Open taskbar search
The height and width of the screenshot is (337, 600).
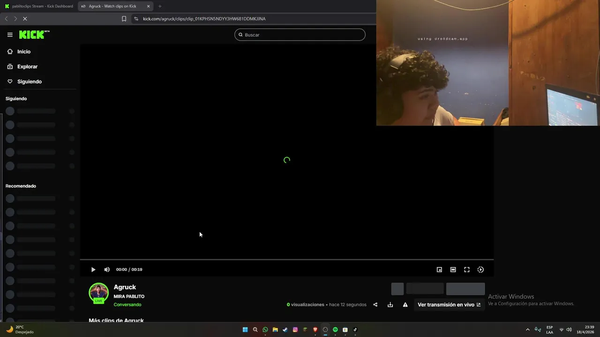[x=255, y=330]
